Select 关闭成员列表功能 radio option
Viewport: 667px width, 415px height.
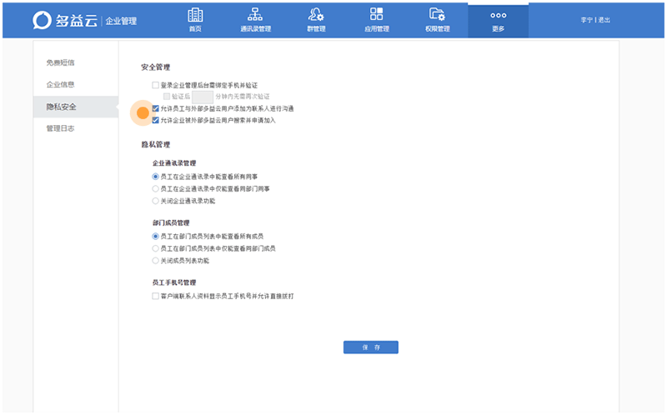[x=155, y=260]
